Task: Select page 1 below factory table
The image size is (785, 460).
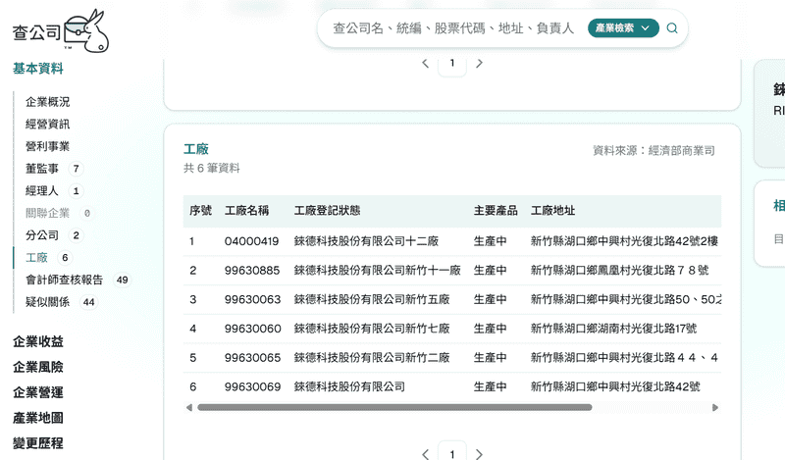Action: pos(452,452)
